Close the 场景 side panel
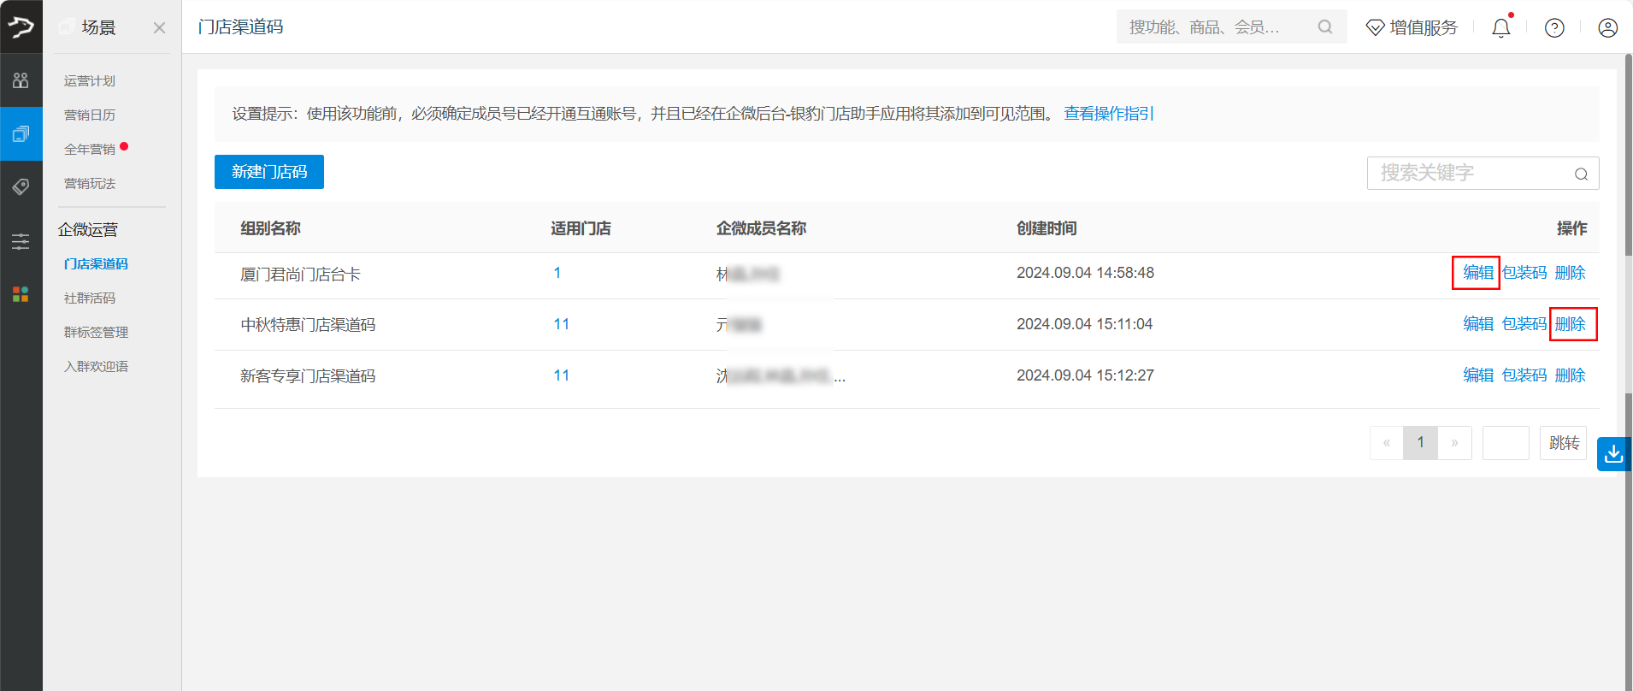1633x691 pixels. [x=159, y=28]
